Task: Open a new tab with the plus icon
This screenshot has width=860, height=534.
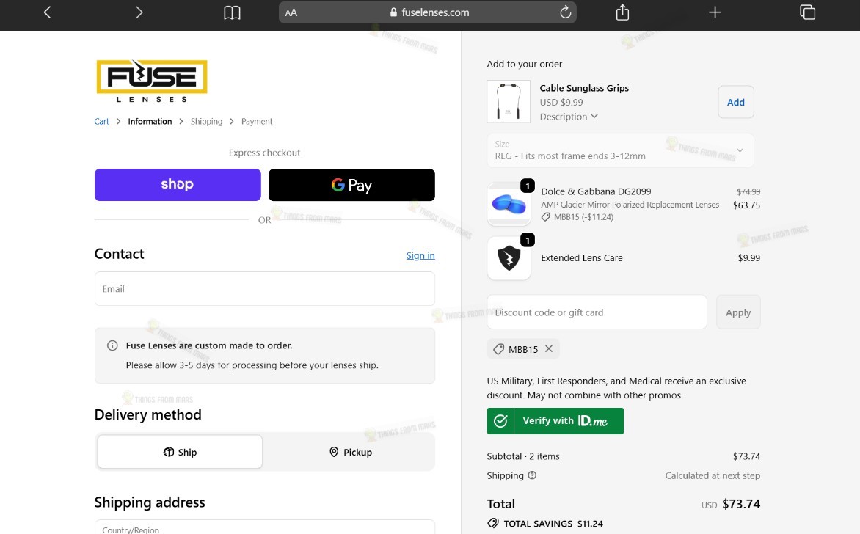Action: click(x=715, y=12)
